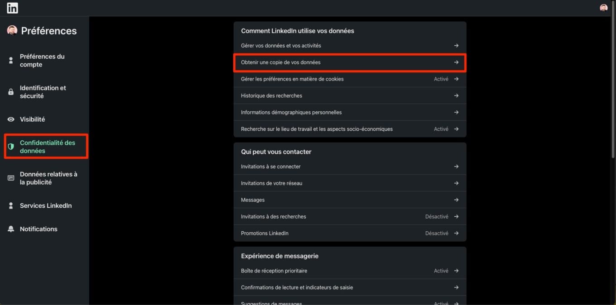Click the LinkedIn logo icon

pyautogui.click(x=12, y=8)
